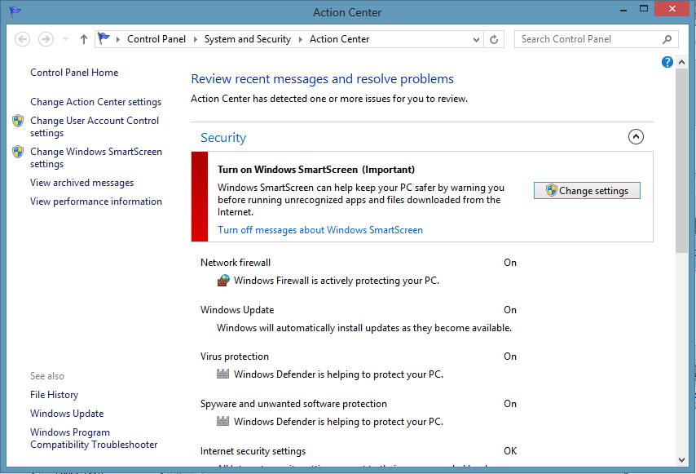Select Control Panel in the breadcrumb path

pyautogui.click(x=156, y=38)
